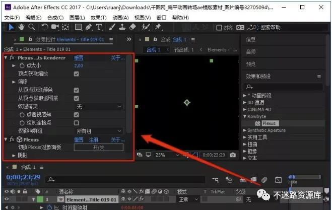Image resolution: width=332 pixels, height=210 pixels.
Task: Hide the Element Title 019 01 layer
Action: tap(7, 199)
